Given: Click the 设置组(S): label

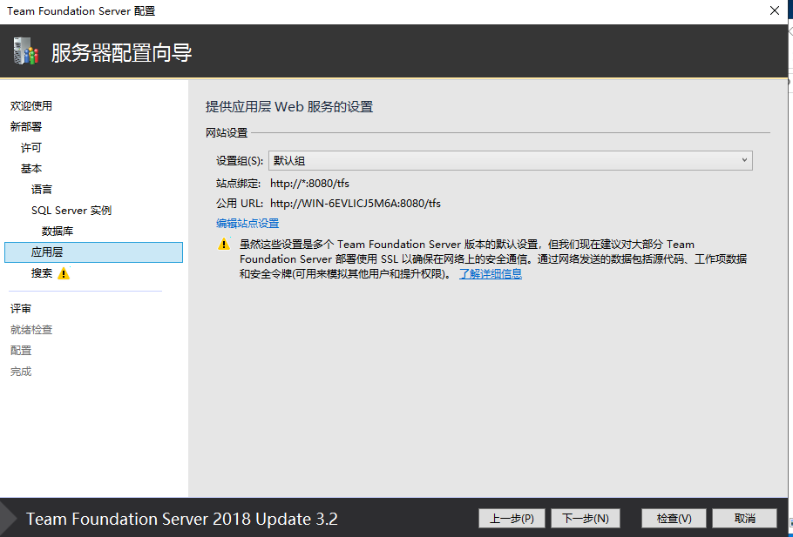Looking at the screenshot, I should [240, 161].
